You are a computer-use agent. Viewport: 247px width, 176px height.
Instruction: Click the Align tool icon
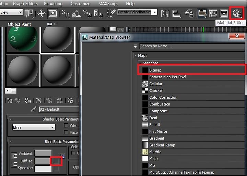coord(176,14)
